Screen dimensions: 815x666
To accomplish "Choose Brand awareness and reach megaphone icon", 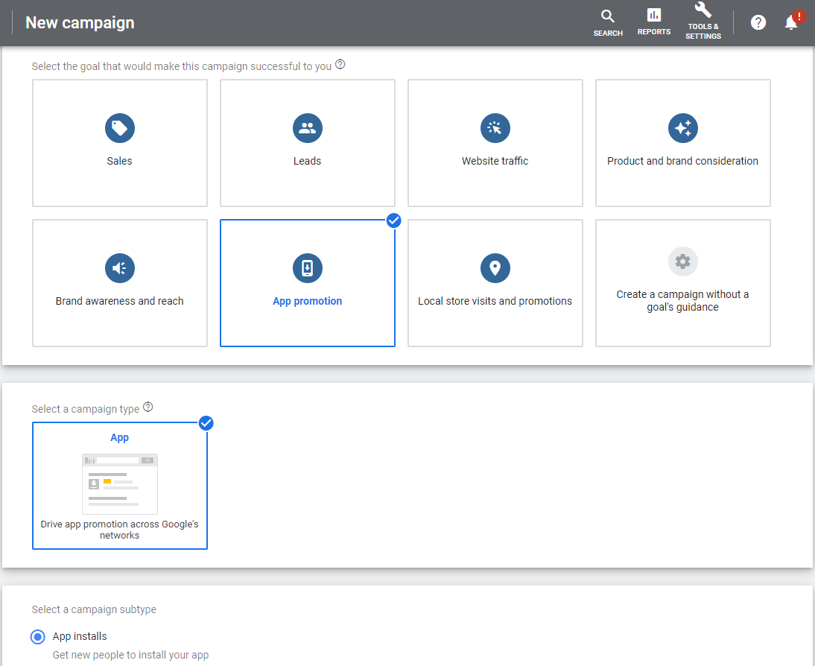I will (119, 268).
